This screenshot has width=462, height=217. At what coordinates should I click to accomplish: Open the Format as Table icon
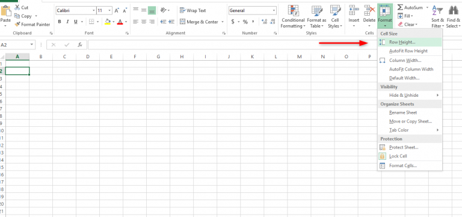point(317,11)
